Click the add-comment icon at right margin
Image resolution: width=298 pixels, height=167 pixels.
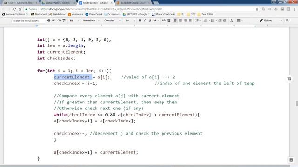(289, 79)
